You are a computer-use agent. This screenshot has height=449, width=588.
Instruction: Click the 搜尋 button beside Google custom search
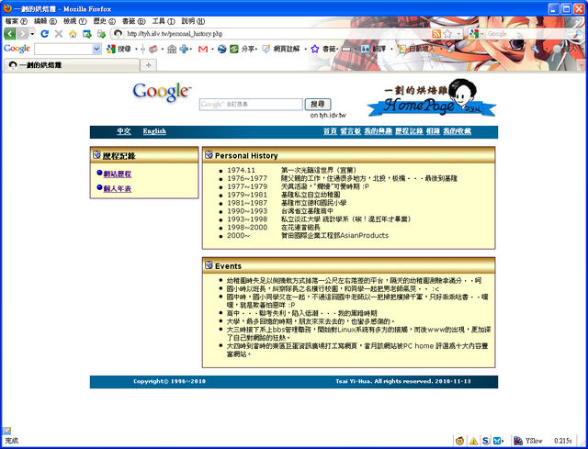(316, 105)
